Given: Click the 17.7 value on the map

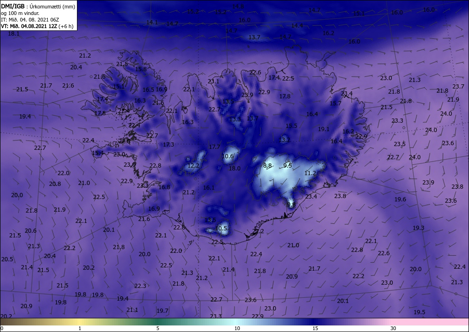Looking at the screenshot, I should click(x=214, y=147).
